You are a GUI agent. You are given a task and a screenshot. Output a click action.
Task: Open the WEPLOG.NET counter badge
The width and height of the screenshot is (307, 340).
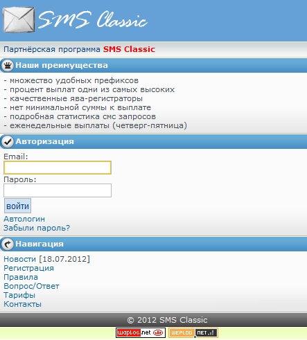193,332
